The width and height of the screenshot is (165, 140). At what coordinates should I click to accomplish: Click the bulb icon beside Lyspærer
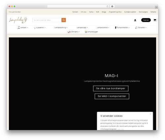pos(35,27)
